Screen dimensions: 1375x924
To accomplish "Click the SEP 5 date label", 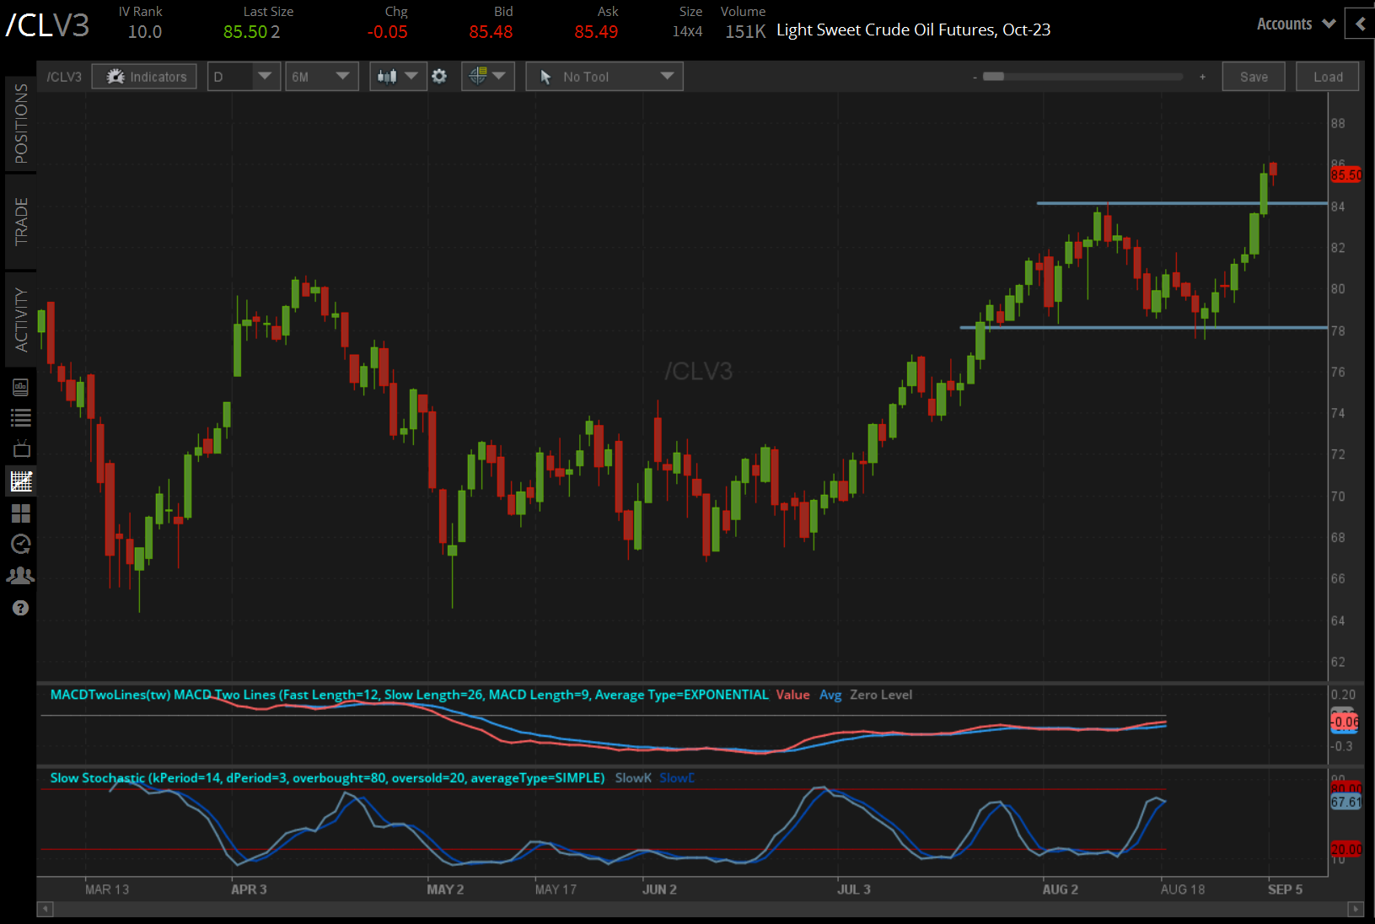I will 1285,889.
